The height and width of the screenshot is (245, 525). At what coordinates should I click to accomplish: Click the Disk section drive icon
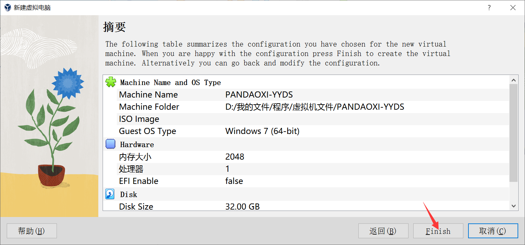tap(111, 194)
